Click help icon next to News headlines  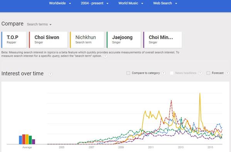(200, 73)
